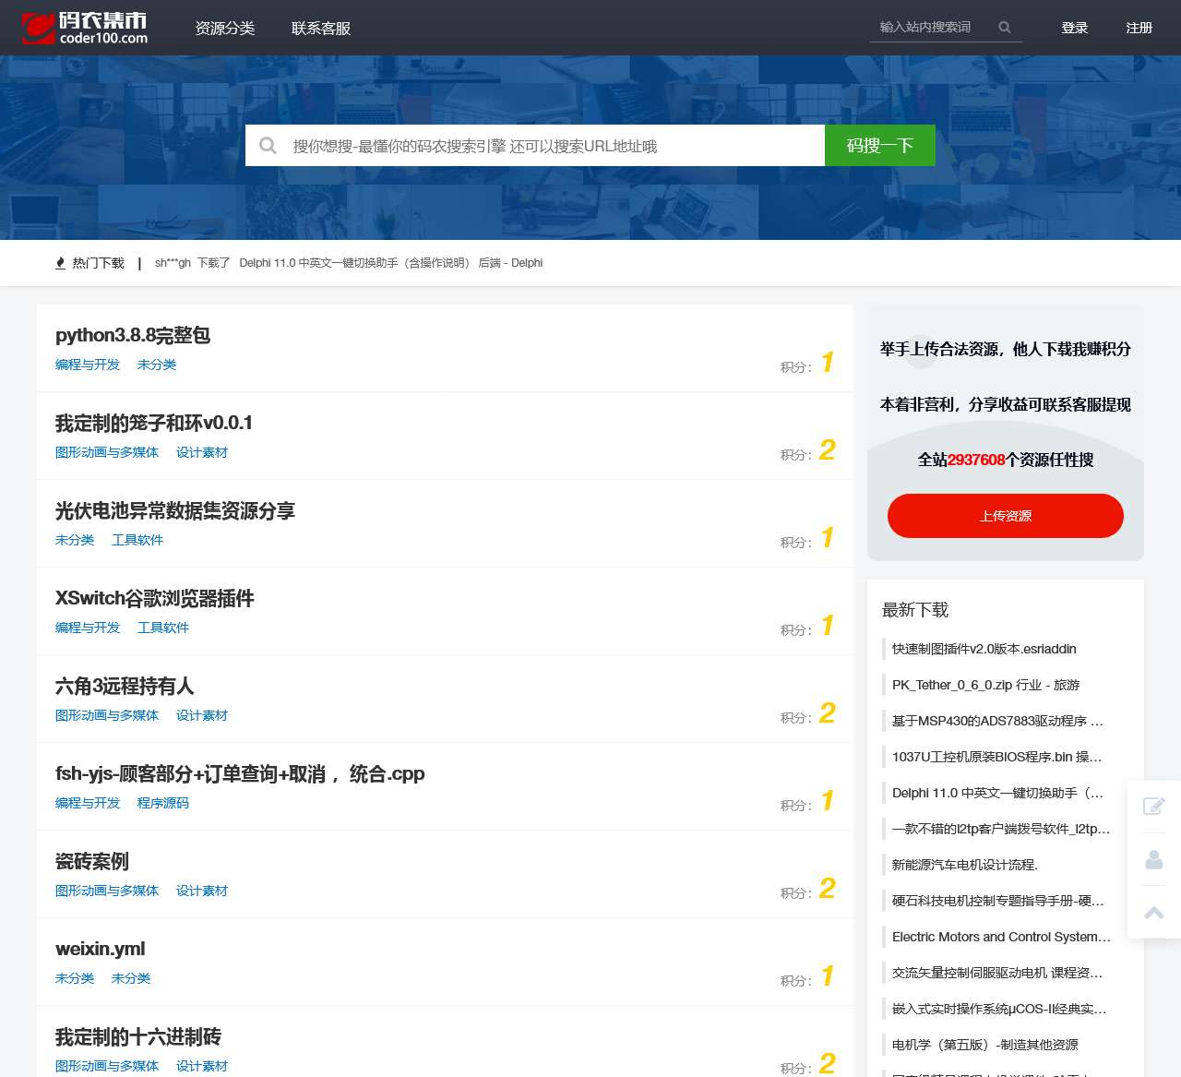Click the Delphi 11.0 hot download ticker link
1181x1077 pixels.
(x=391, y=263)
